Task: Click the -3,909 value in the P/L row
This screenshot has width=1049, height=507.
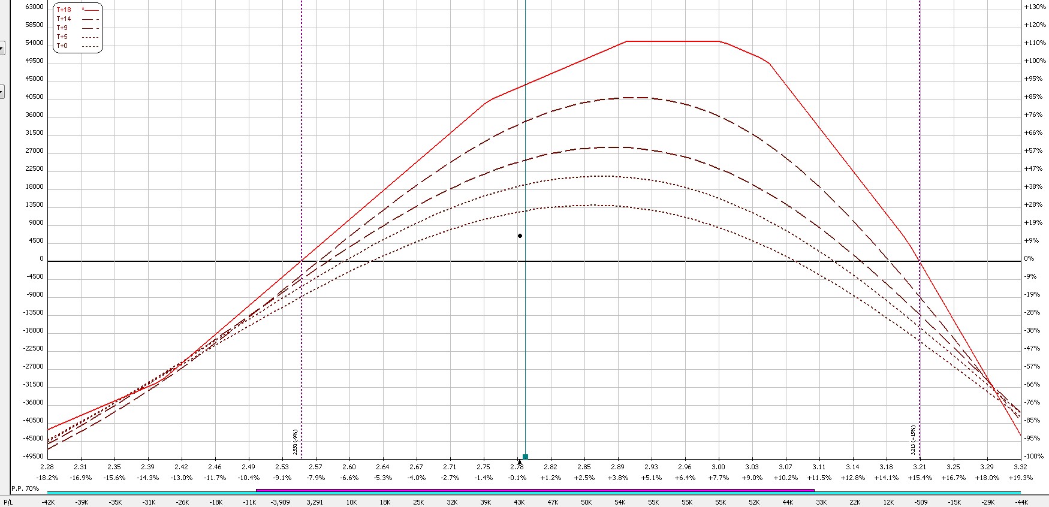Action: [x=280, y=502]
